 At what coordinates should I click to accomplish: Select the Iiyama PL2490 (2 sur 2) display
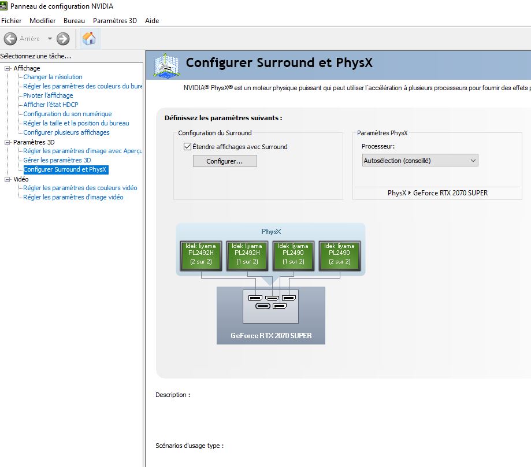pos(339,255)
